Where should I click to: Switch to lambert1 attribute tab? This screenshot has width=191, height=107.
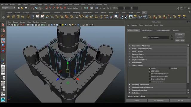[176, 30]
